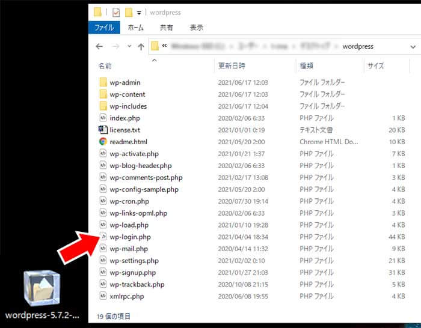Click the Back navigation arrow
The width and height of the screenshot is (421, 328).
pyautogui.click(x=100, y=46)
